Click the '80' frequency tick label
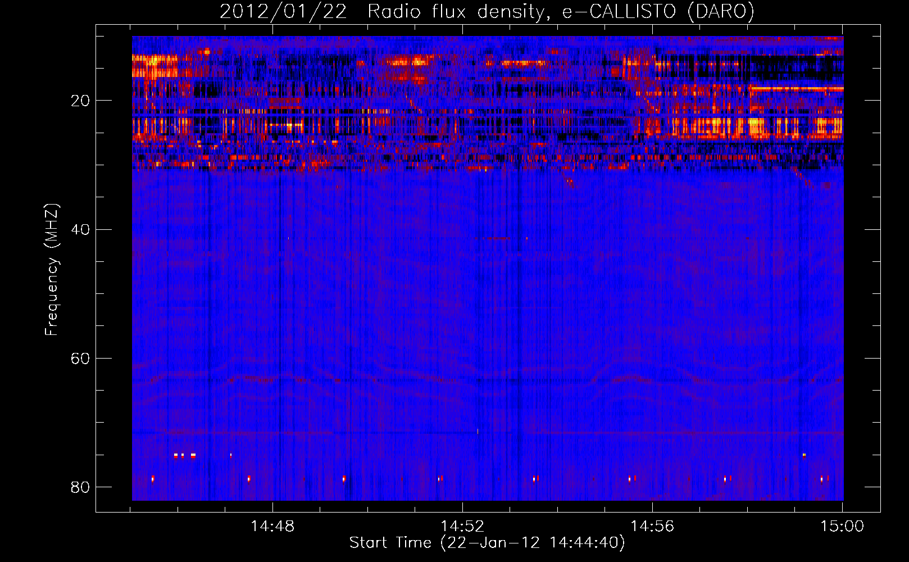The image size is (909, 562). pos(80,487)
